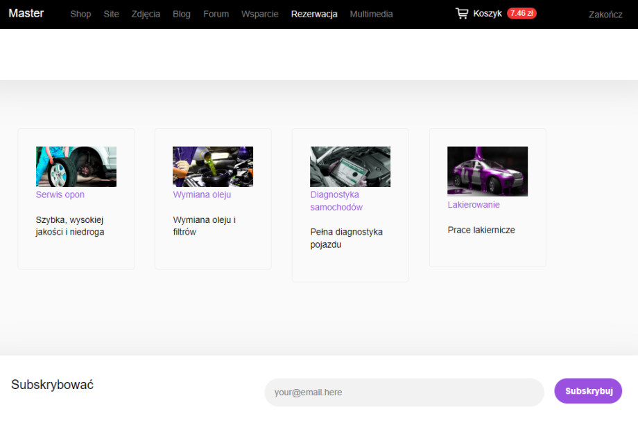Open the Diagnostyka samochodów link
Image resolution: width=638 pixels, height=425 pixels.
(336, 201)
